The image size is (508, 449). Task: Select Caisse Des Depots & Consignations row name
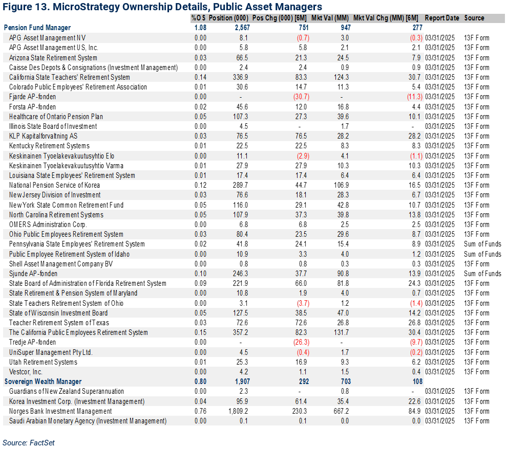(93, 68)
